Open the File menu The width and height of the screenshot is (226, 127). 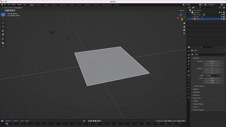(5, 5)
